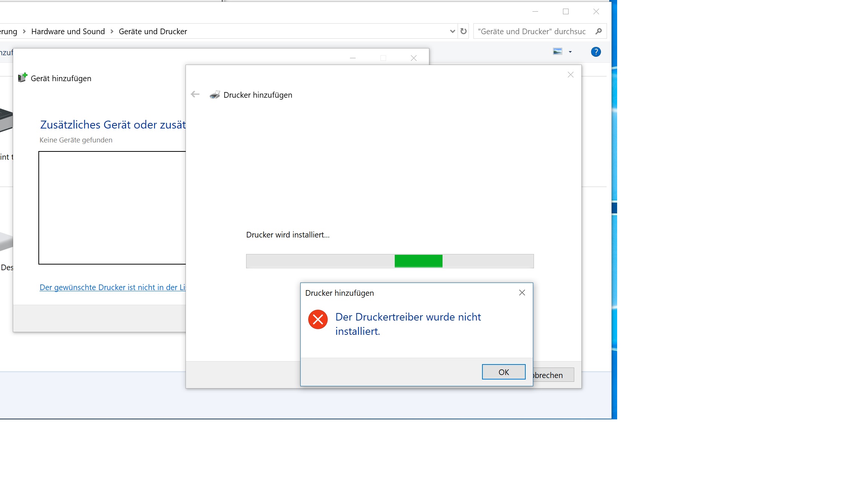Click the search magnifier icon
Screen dimensions: 867x487
point(599,31)
